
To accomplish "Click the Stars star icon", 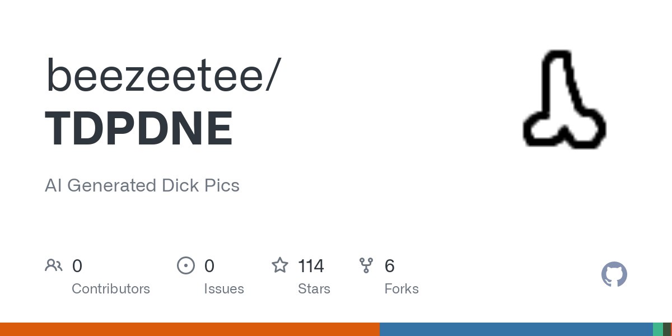I will click(279, 265).
